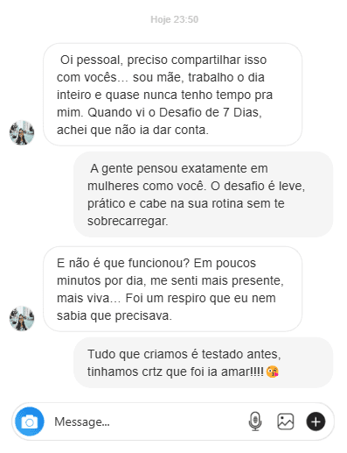Click the 'Hoje 23:50' timestamp label
This screenshot has height=453, width=347.
coord(174,19)
